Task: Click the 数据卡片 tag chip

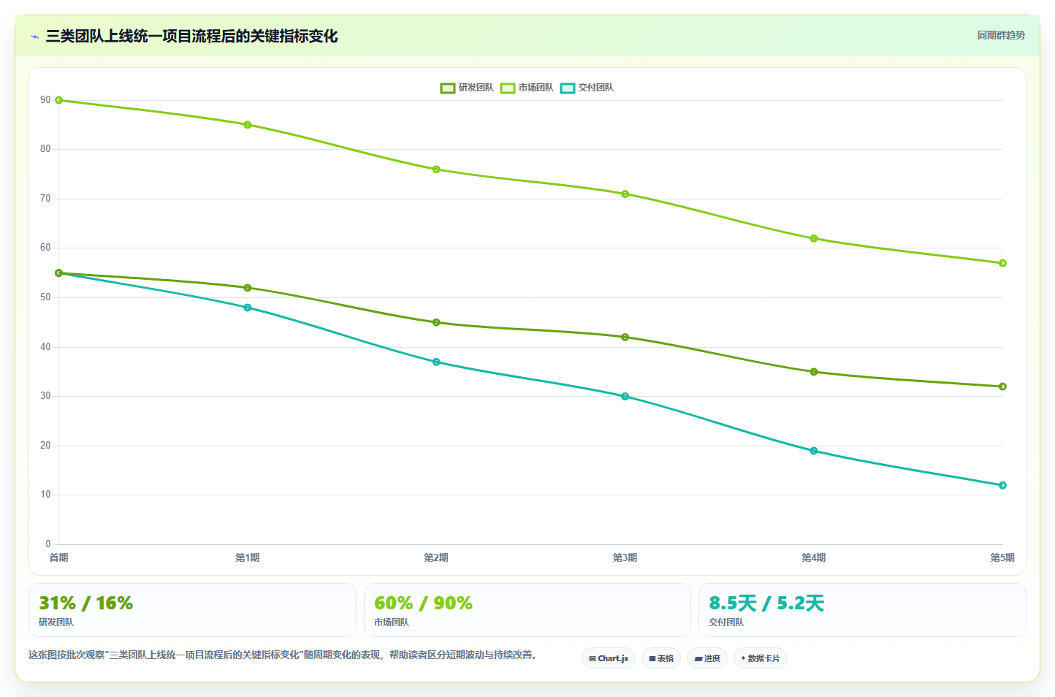Action: 761,658
